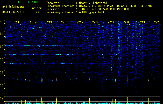Screen dimensions: 163x104
Task: Click time marker 2215
Action: coord(80,22)
